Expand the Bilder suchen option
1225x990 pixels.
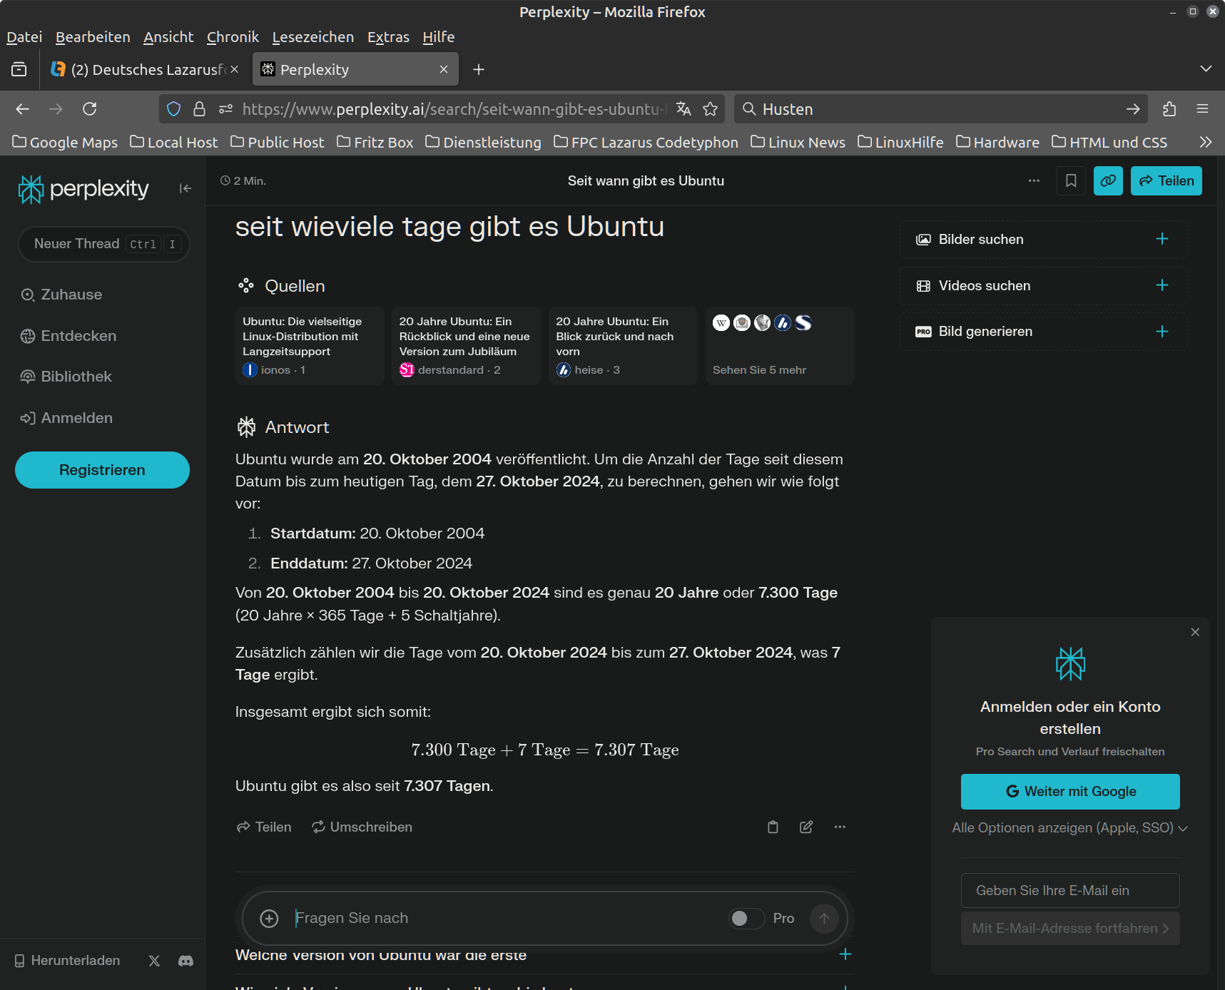tap(1162, 239)
